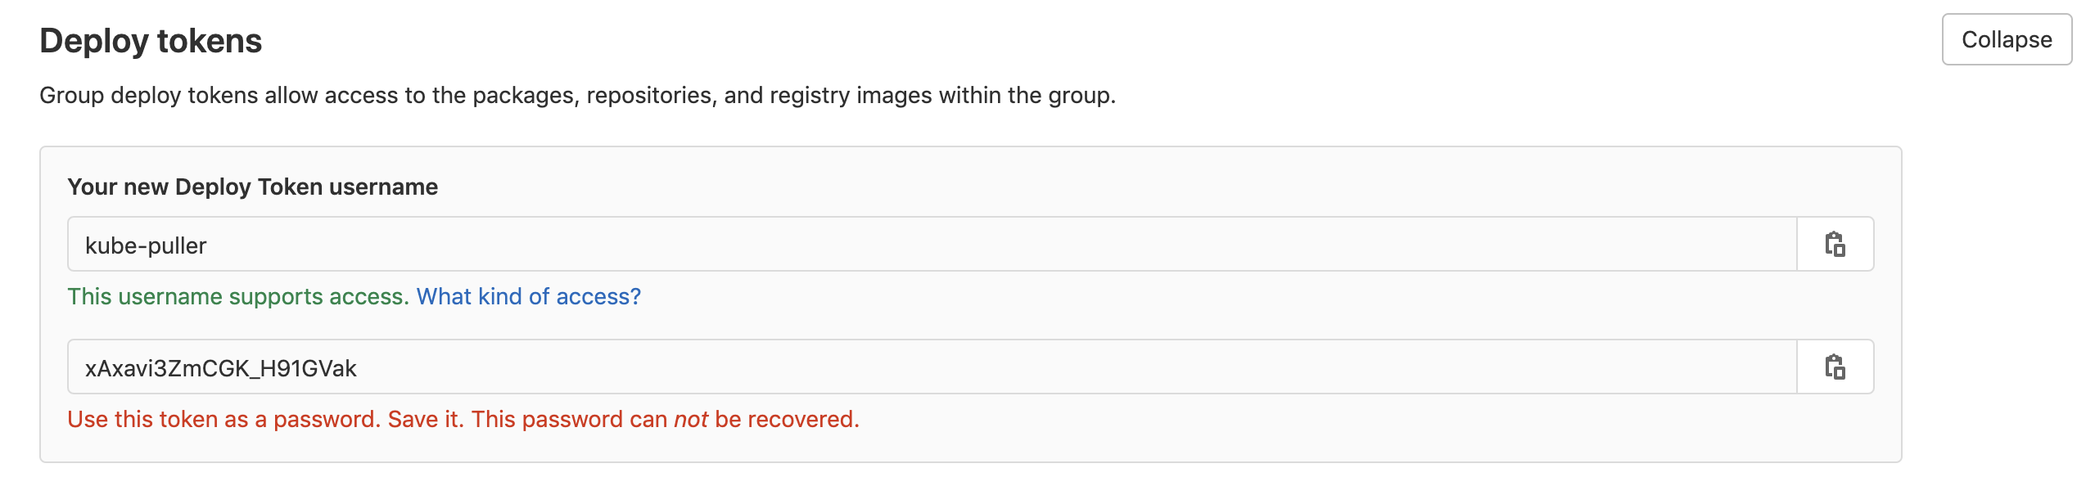Click the words "registry images" in the description
Screen dimensions: 2086x486
(850, 96)
